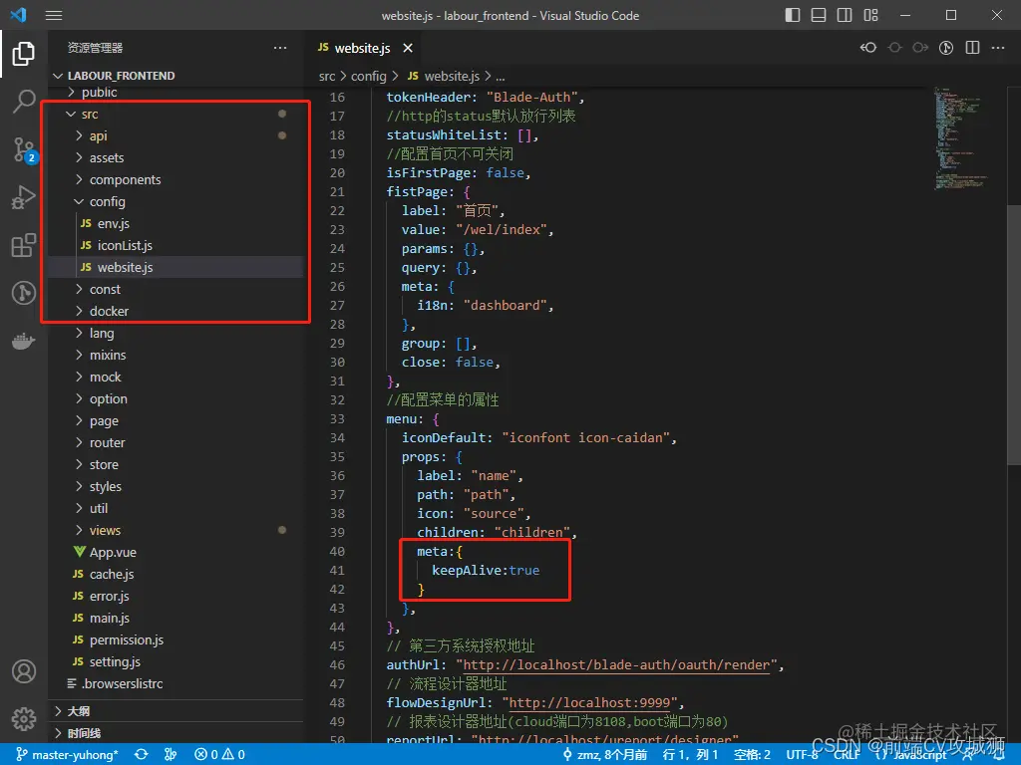The width and height of the screenshot is (1021, 765).
Task: Open the Docker view in activity bar
Action: point(24,341)
